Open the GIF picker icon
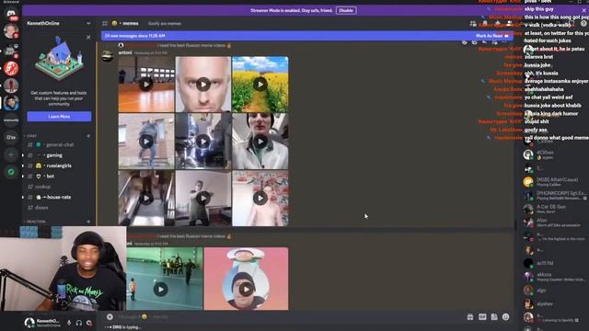 482,317
